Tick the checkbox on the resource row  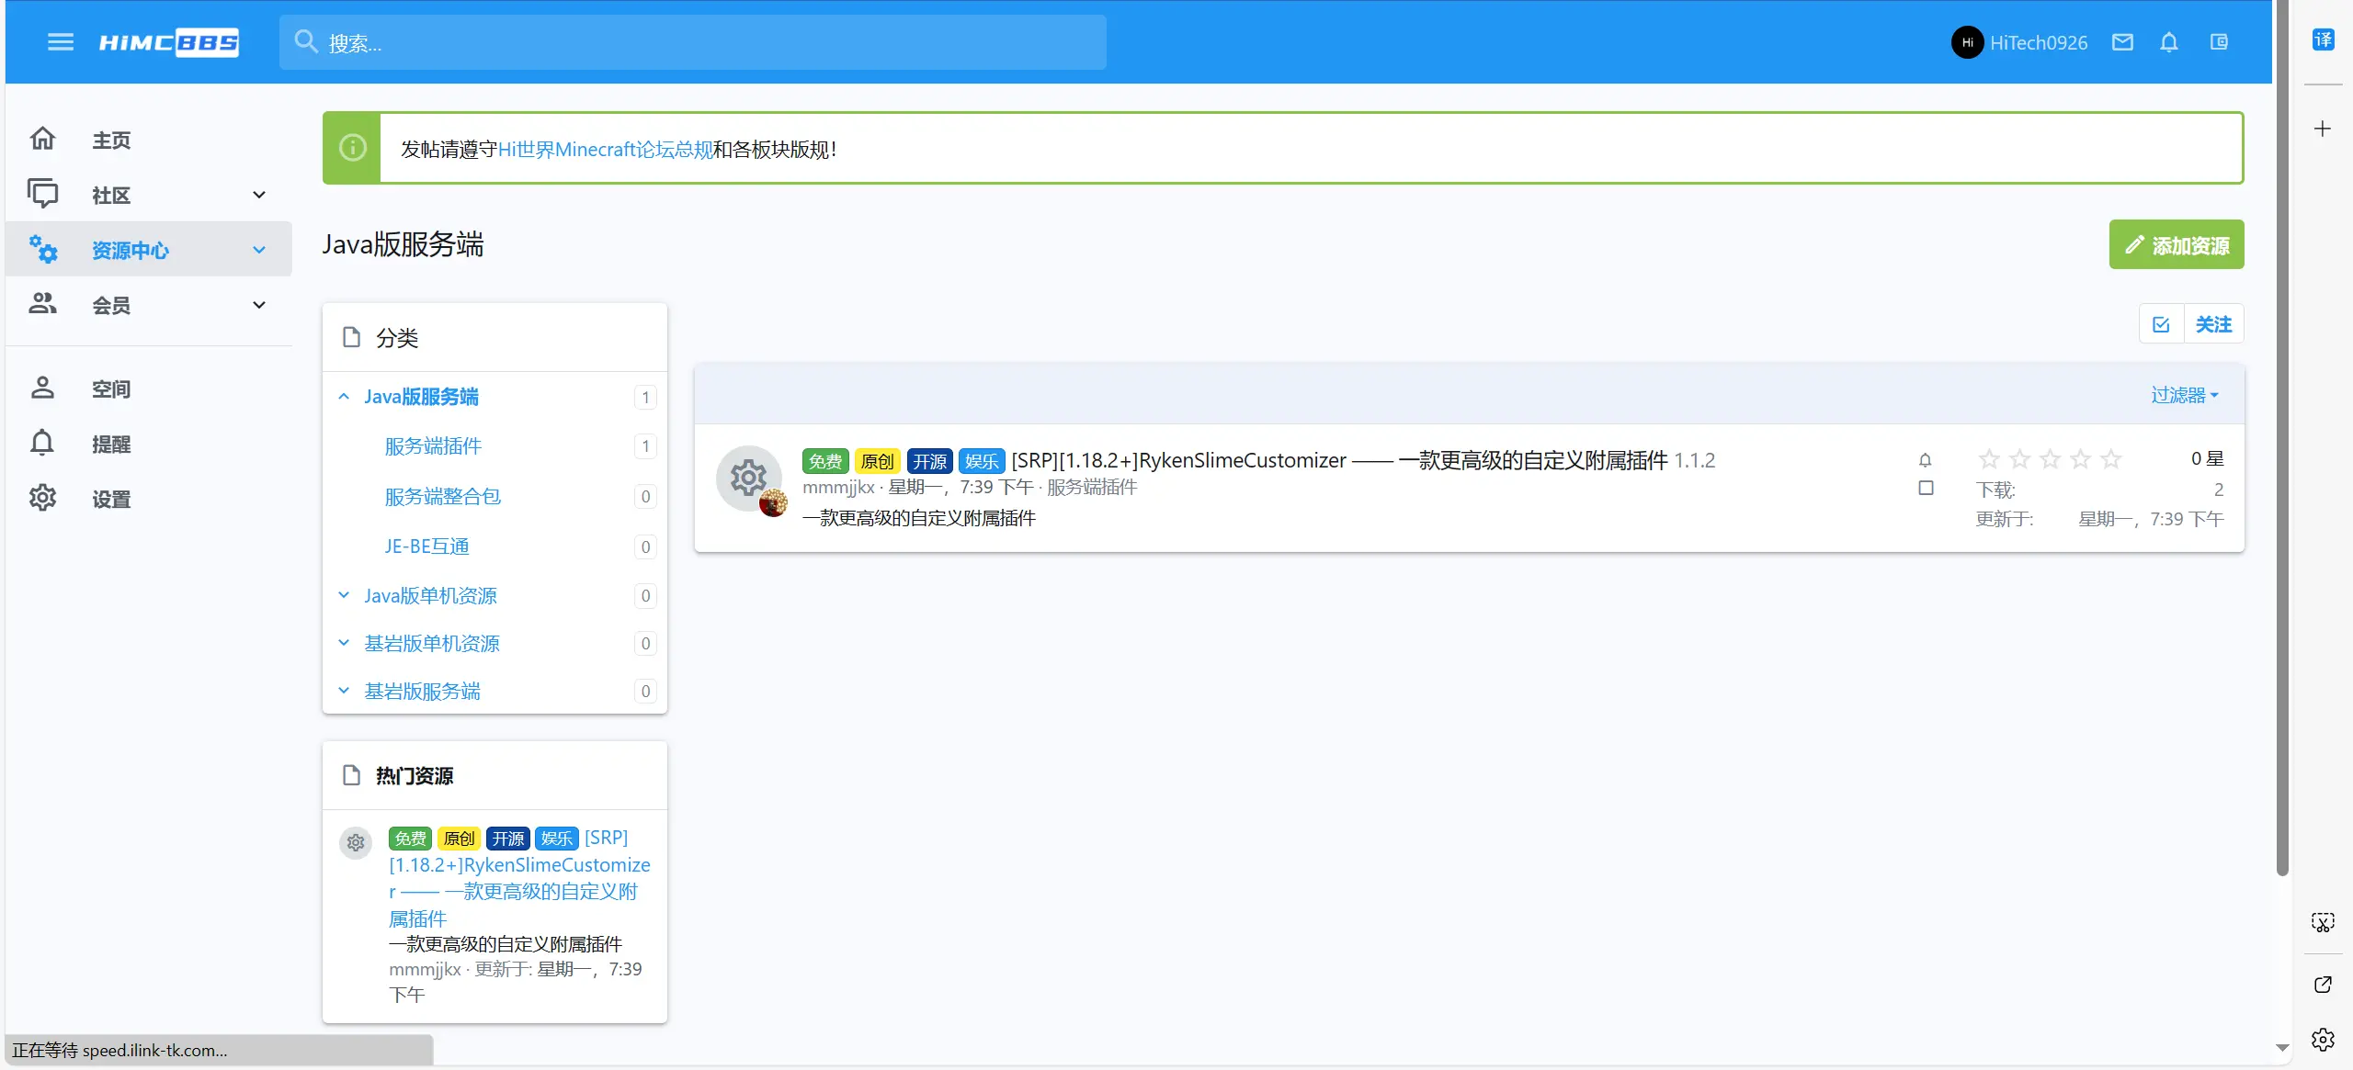(x=1925, y=489)
